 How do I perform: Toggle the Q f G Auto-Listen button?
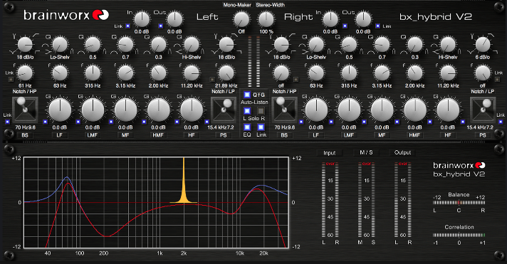(x=247, y=95)
